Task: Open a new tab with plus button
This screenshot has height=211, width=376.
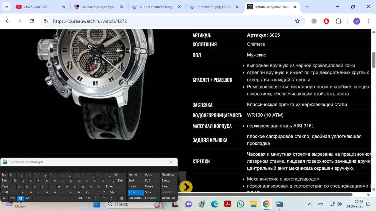Action: [307, 7]
